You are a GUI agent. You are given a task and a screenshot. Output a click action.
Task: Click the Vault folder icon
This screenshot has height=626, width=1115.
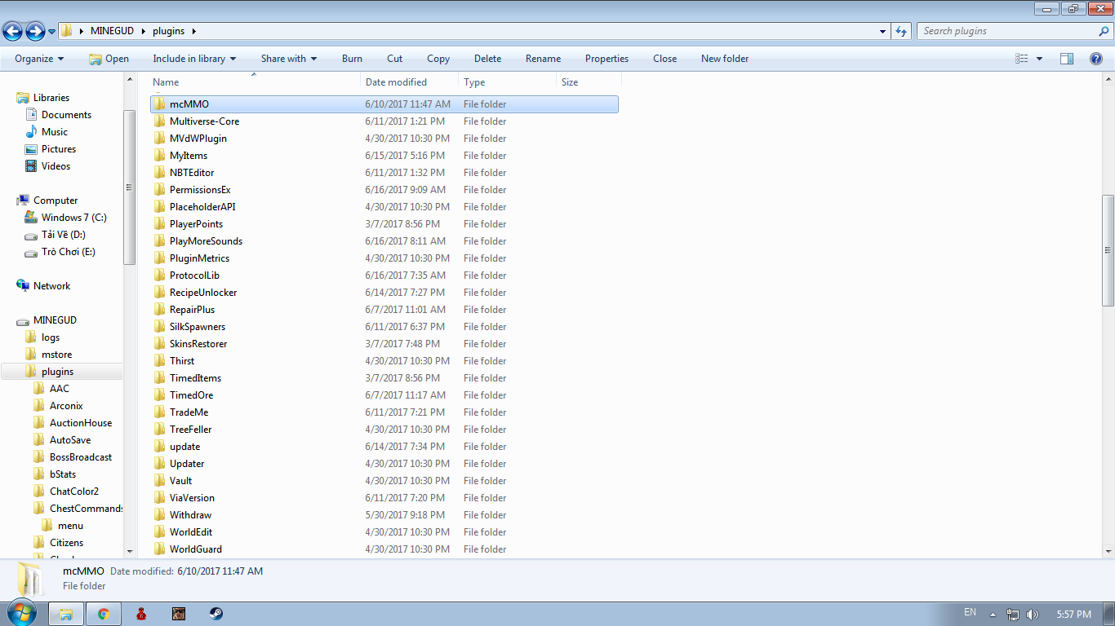pyautogui.click(x=160, y=481)
